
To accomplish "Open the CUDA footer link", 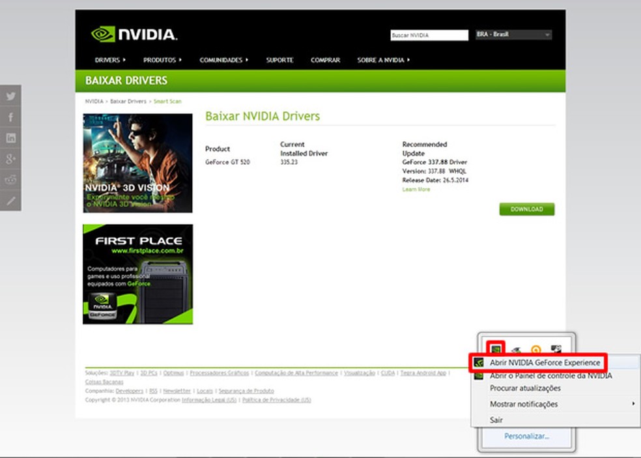I will tap(388, 373).
